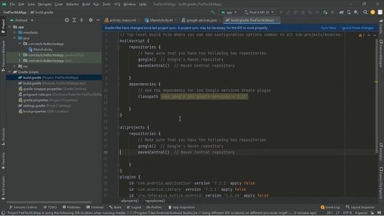
Task: Open the Version Control tool window
Action: point(23,207)
